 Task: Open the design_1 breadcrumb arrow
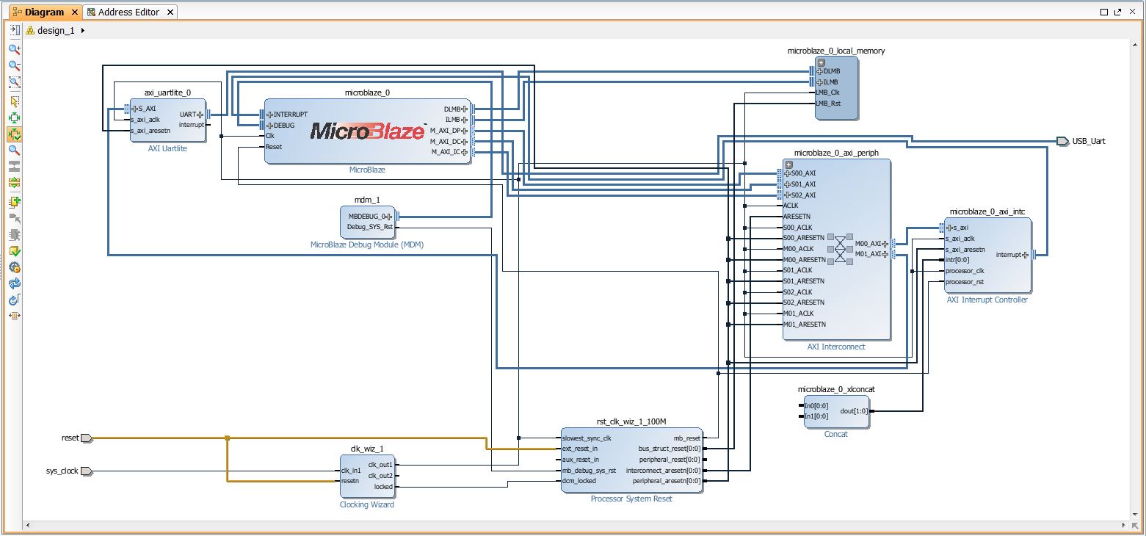[x=82, y=31]
